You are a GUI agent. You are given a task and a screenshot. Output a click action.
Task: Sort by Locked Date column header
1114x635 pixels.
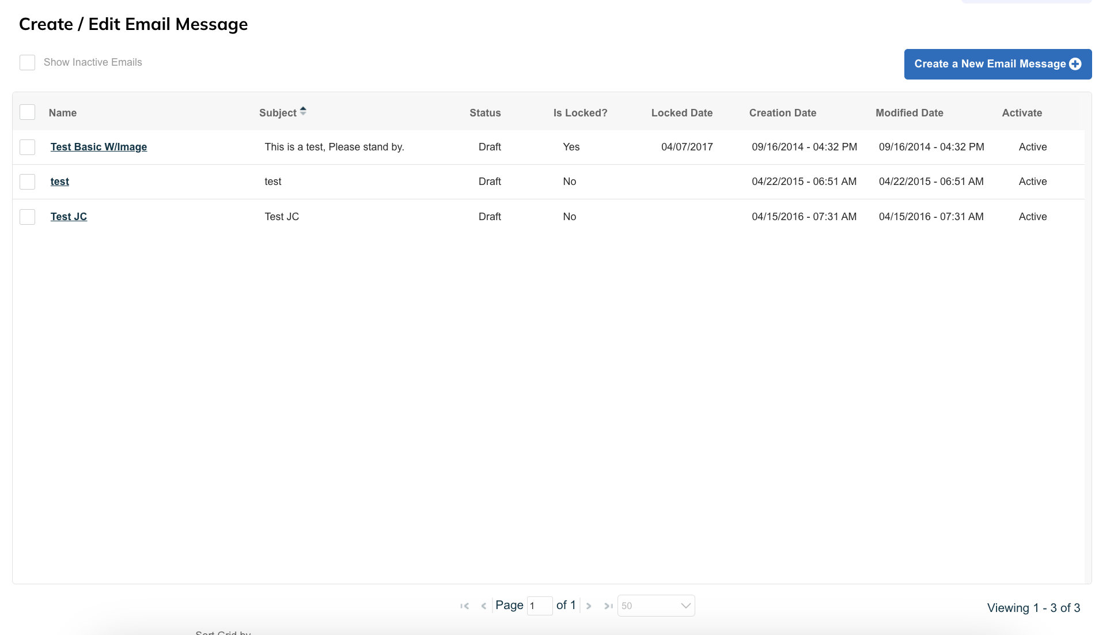[682, 113]
